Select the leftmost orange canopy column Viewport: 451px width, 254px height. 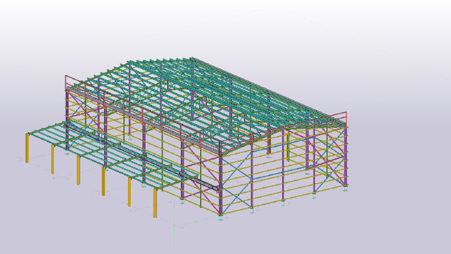[27, 148]
